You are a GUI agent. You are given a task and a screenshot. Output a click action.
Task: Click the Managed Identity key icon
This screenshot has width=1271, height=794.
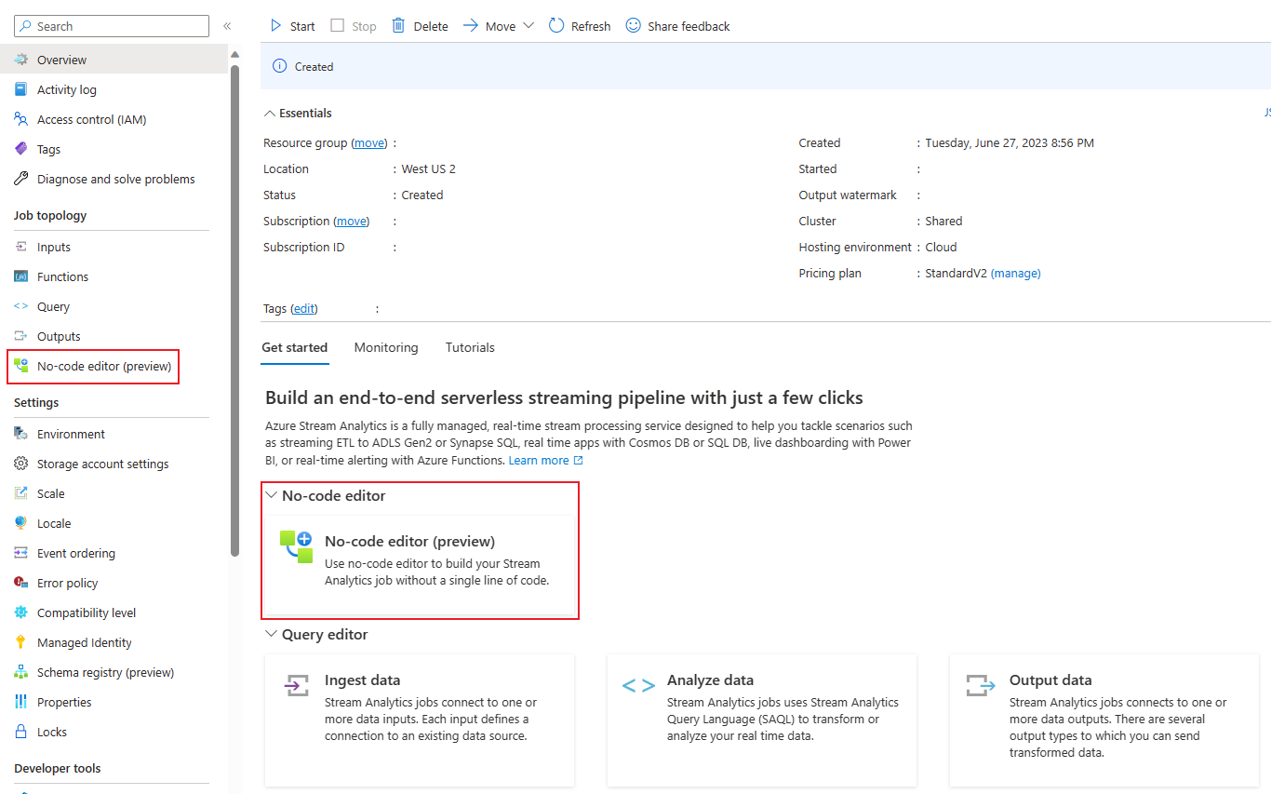[x=21, y=642]
